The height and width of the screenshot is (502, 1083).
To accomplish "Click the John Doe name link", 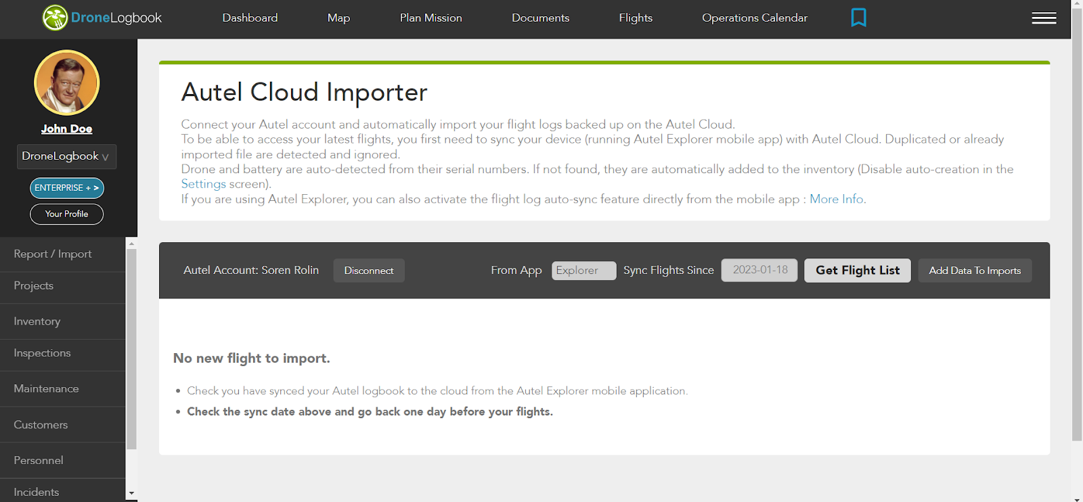I will 66,129.
